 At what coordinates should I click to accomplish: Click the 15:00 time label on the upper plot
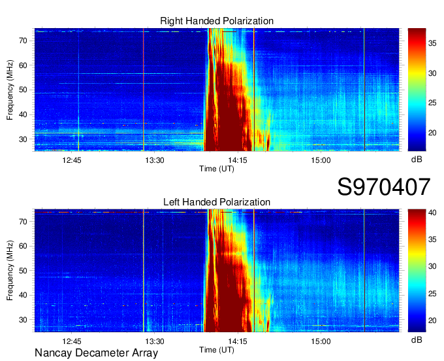click(321, 160)
